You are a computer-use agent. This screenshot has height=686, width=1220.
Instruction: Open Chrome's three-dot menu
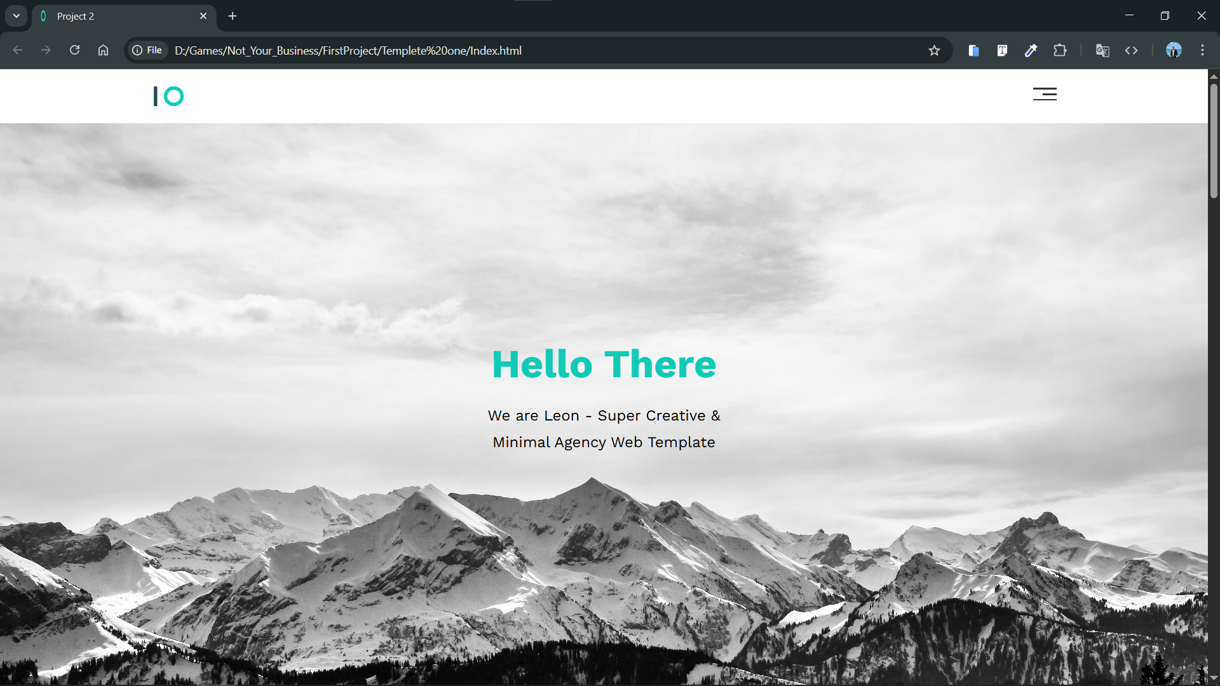(x=1202, y=50)
